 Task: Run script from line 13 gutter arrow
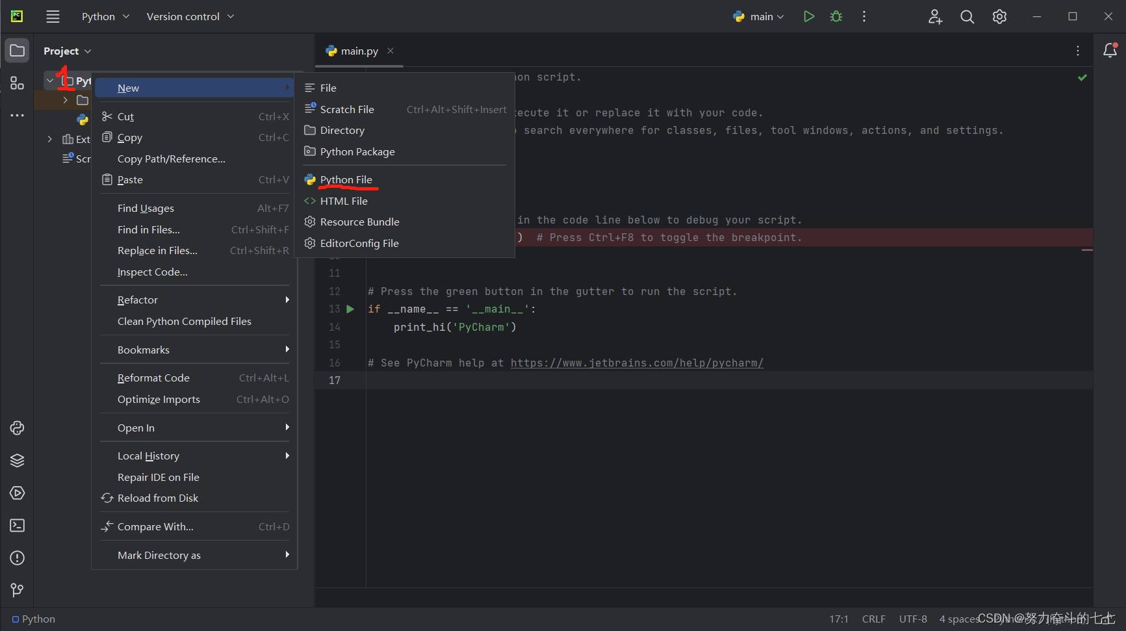pos(350,309)
